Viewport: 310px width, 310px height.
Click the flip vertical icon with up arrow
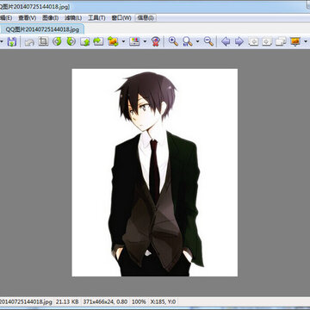[x=84, y=42]
